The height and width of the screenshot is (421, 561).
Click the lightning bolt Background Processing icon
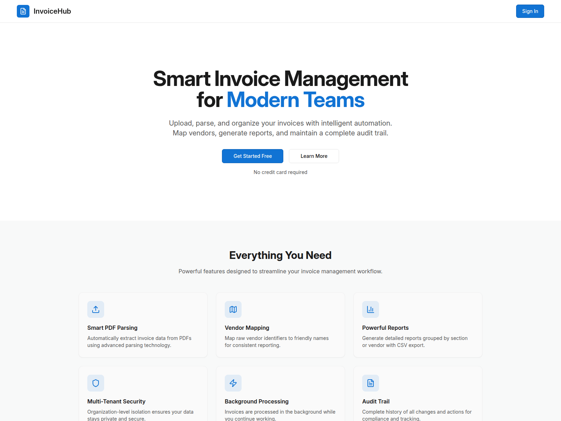point(233,383)
